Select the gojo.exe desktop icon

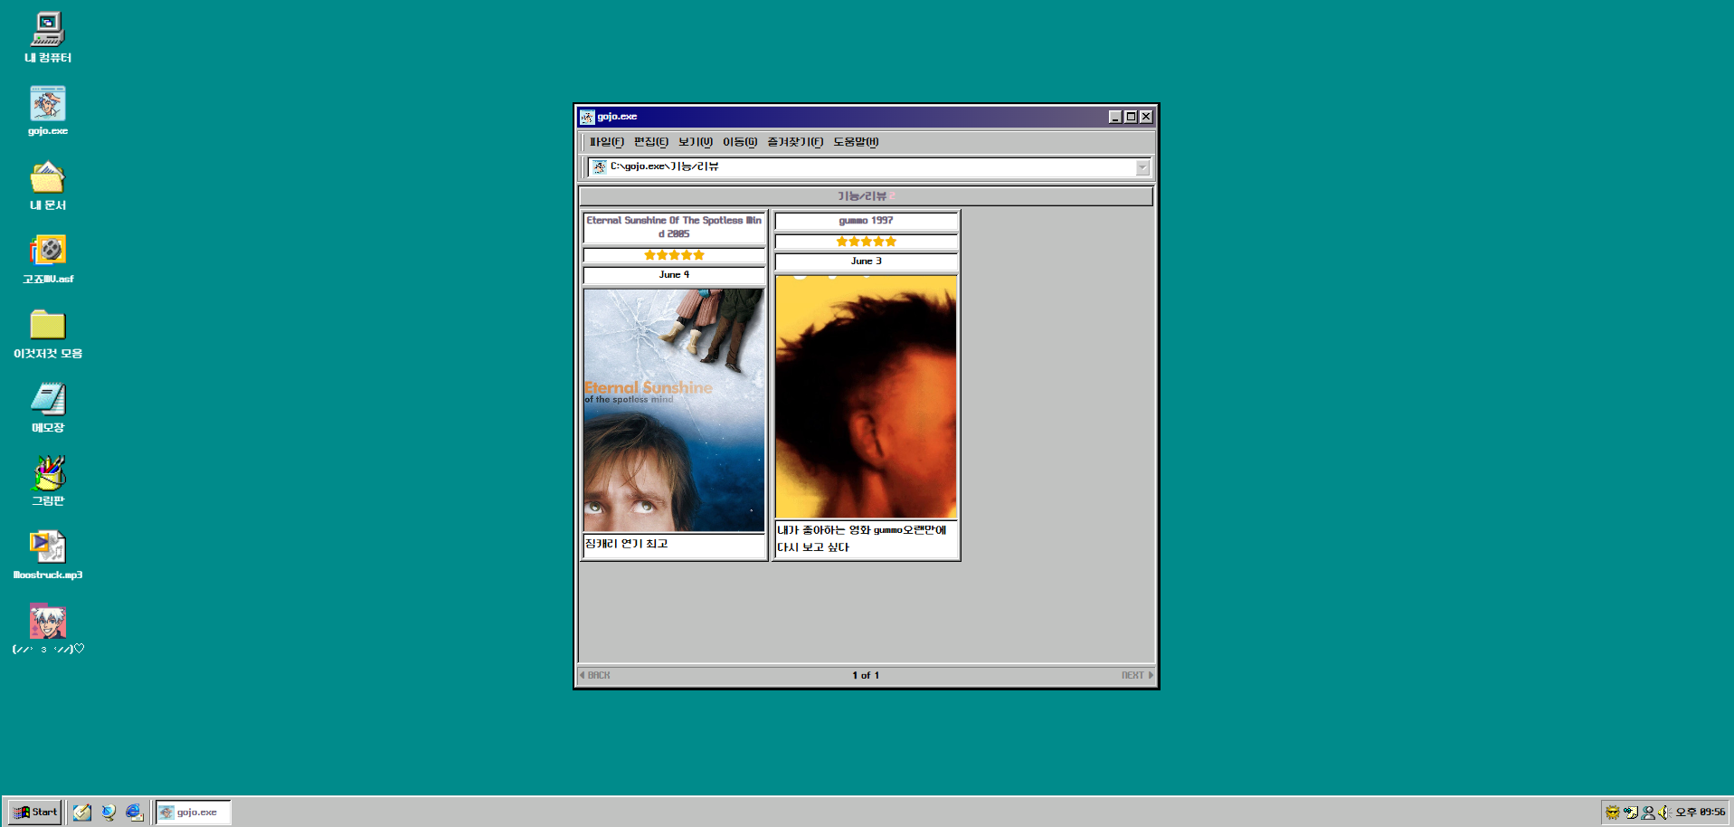pos(48,110)
